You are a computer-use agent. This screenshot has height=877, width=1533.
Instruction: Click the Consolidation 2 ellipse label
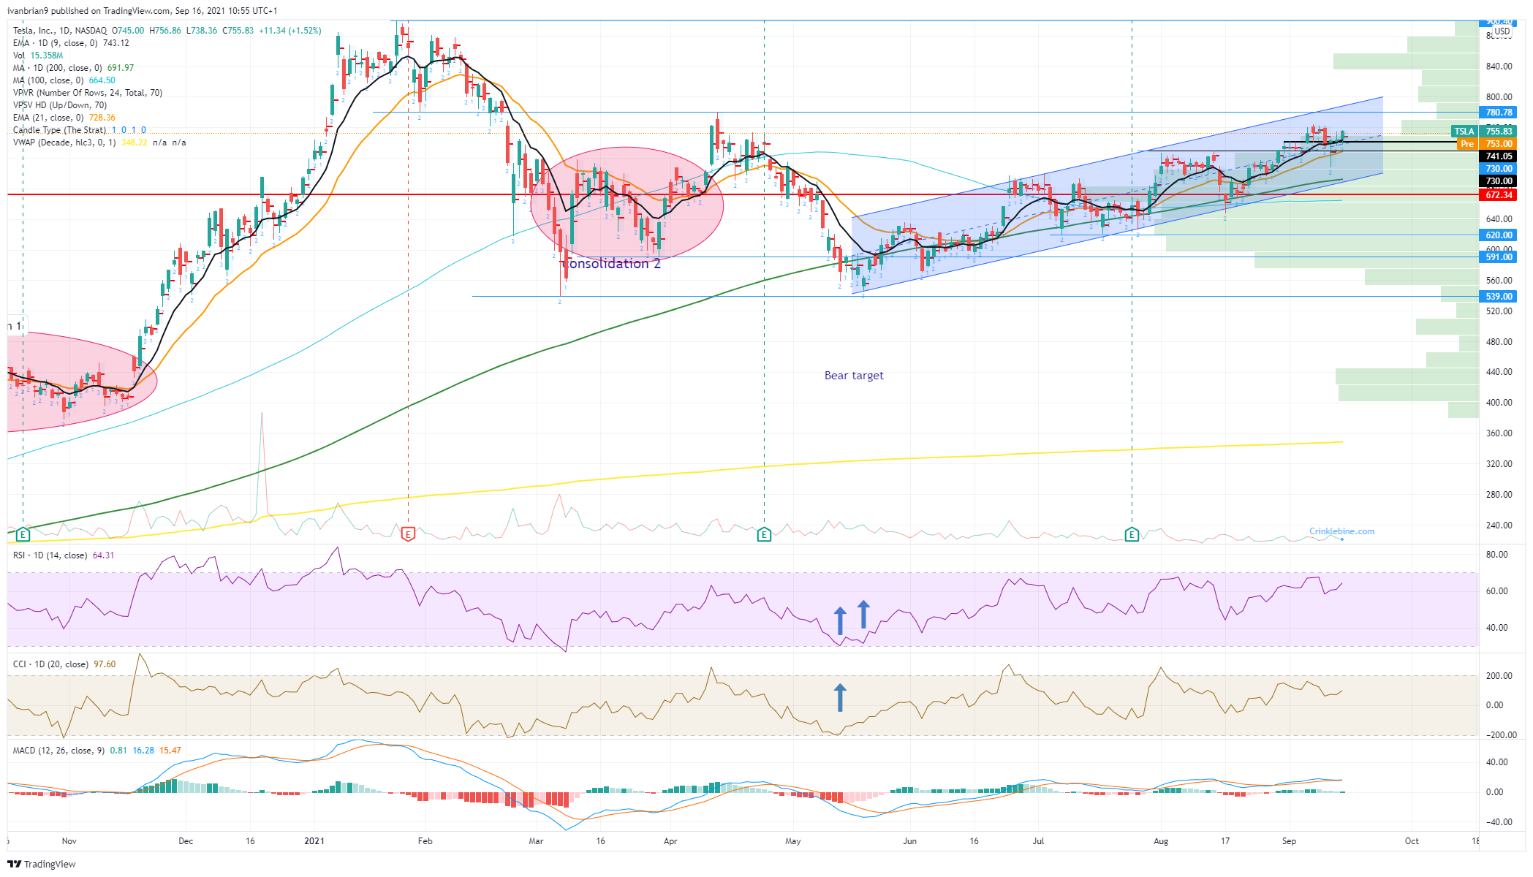(613, 264)
